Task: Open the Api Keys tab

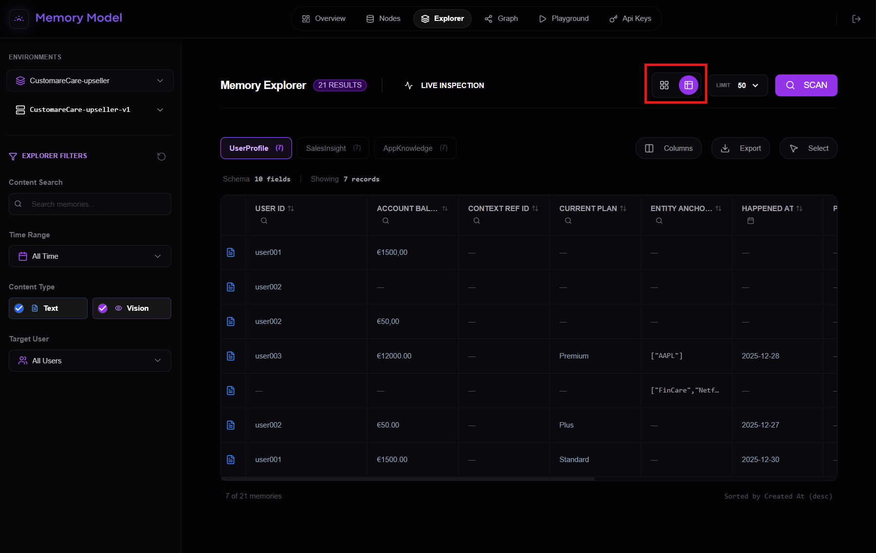Action: (x=630, y=18)
